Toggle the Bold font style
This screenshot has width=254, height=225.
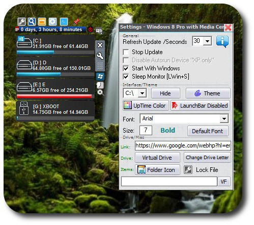[167, 131]
